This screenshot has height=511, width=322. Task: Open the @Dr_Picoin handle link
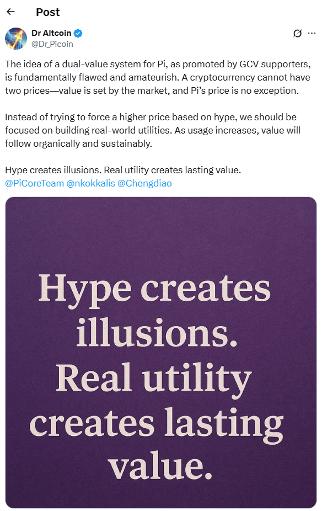(52, 44)
